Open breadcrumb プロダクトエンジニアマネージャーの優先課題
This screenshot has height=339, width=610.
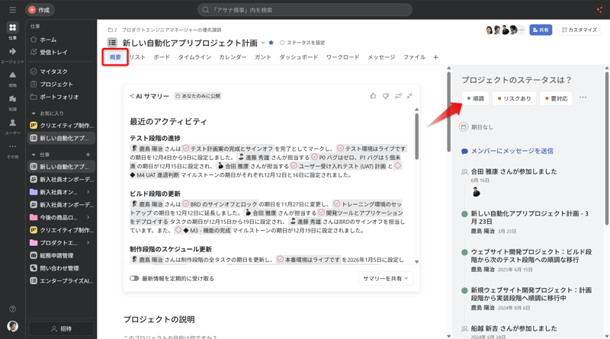[x=172, y=30]
